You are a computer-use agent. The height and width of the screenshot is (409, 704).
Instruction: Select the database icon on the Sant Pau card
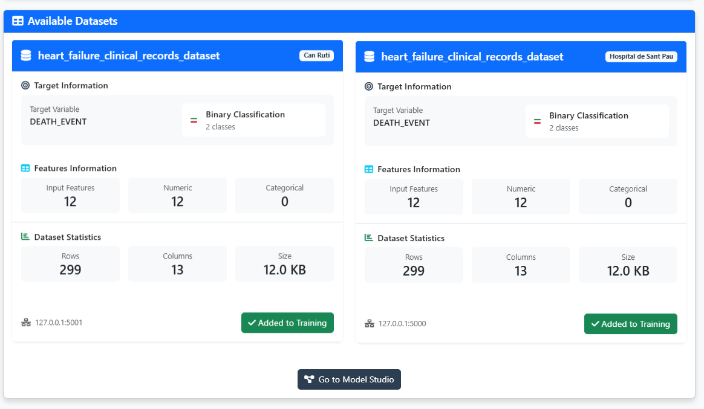(x=369, y=56)
